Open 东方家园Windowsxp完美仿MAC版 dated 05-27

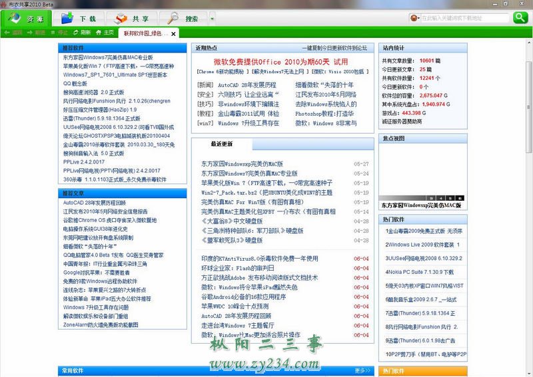pyautogui.click(x=242, y=164)
